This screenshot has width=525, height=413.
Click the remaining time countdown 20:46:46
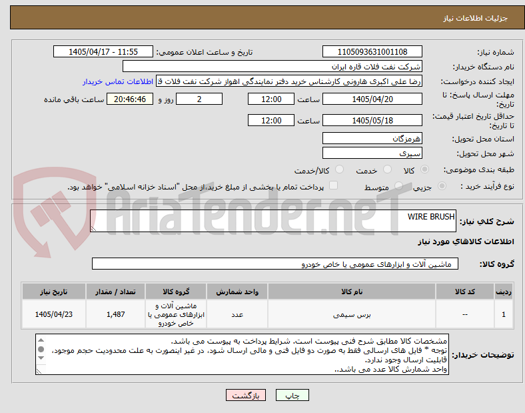(130, 99)
